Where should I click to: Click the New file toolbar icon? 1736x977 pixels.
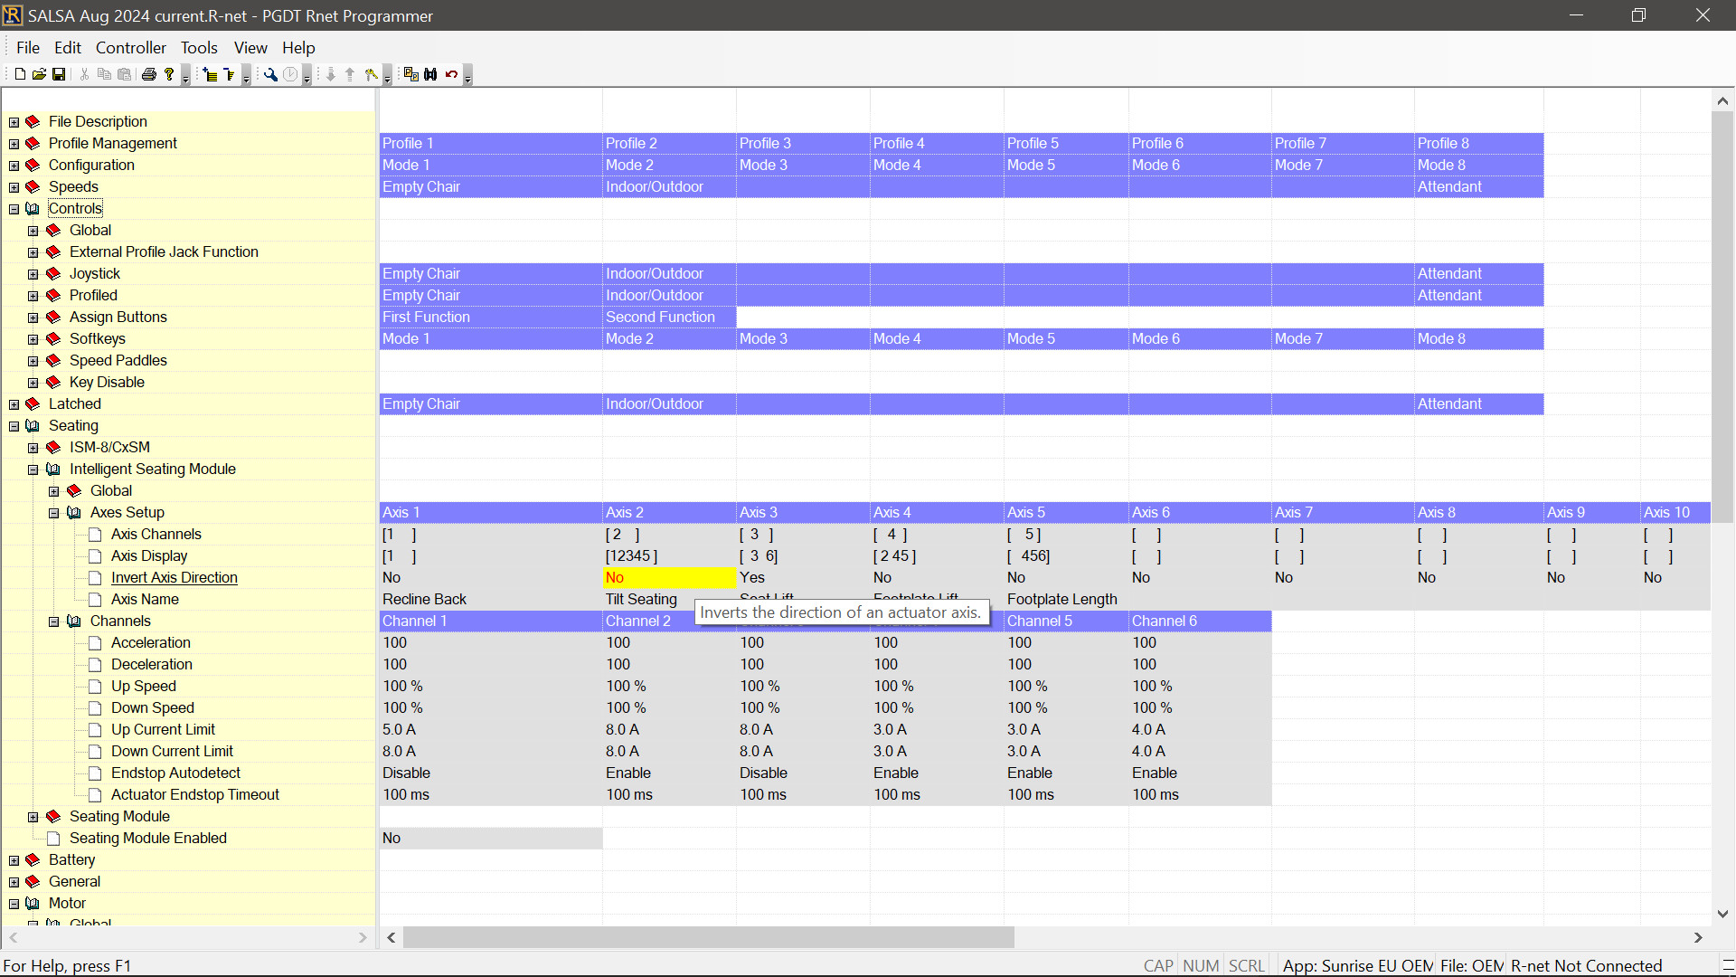point(20,74)
